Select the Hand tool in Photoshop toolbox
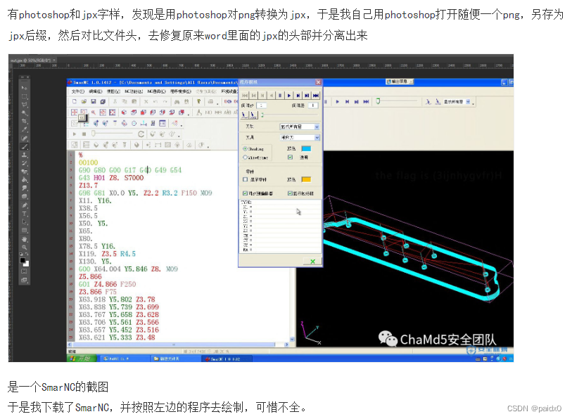572x419 pixels. pyautogui.click(x=24, y=239)
